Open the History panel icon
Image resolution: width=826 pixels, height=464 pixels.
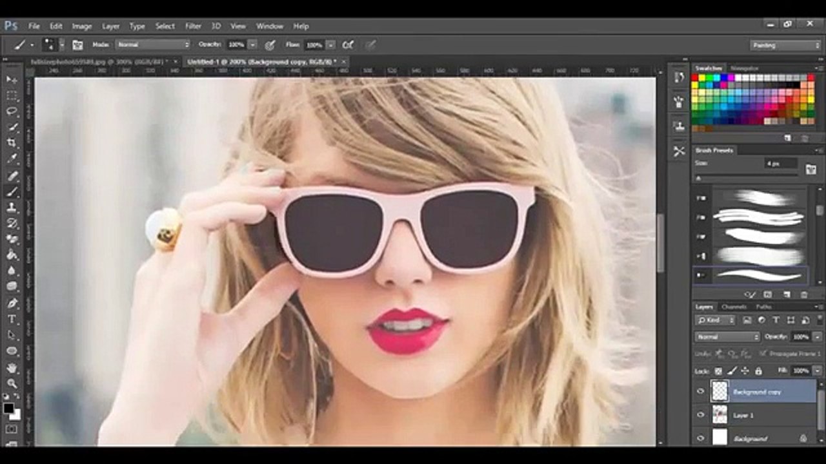[x=679, y=77]
